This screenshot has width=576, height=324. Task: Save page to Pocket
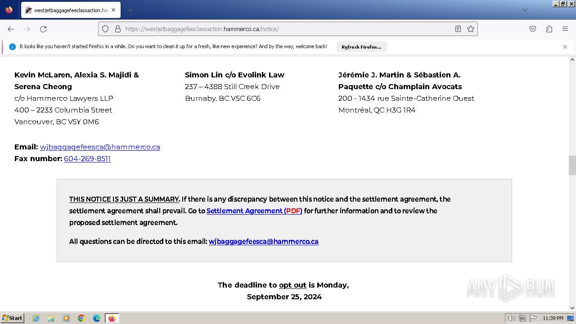533,29
